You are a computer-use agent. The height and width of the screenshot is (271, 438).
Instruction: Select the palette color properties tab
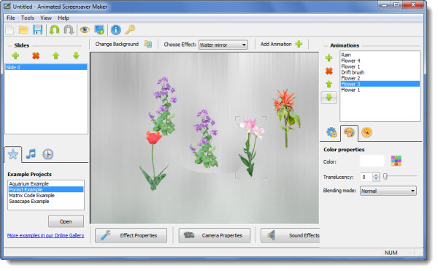(349, 133)
